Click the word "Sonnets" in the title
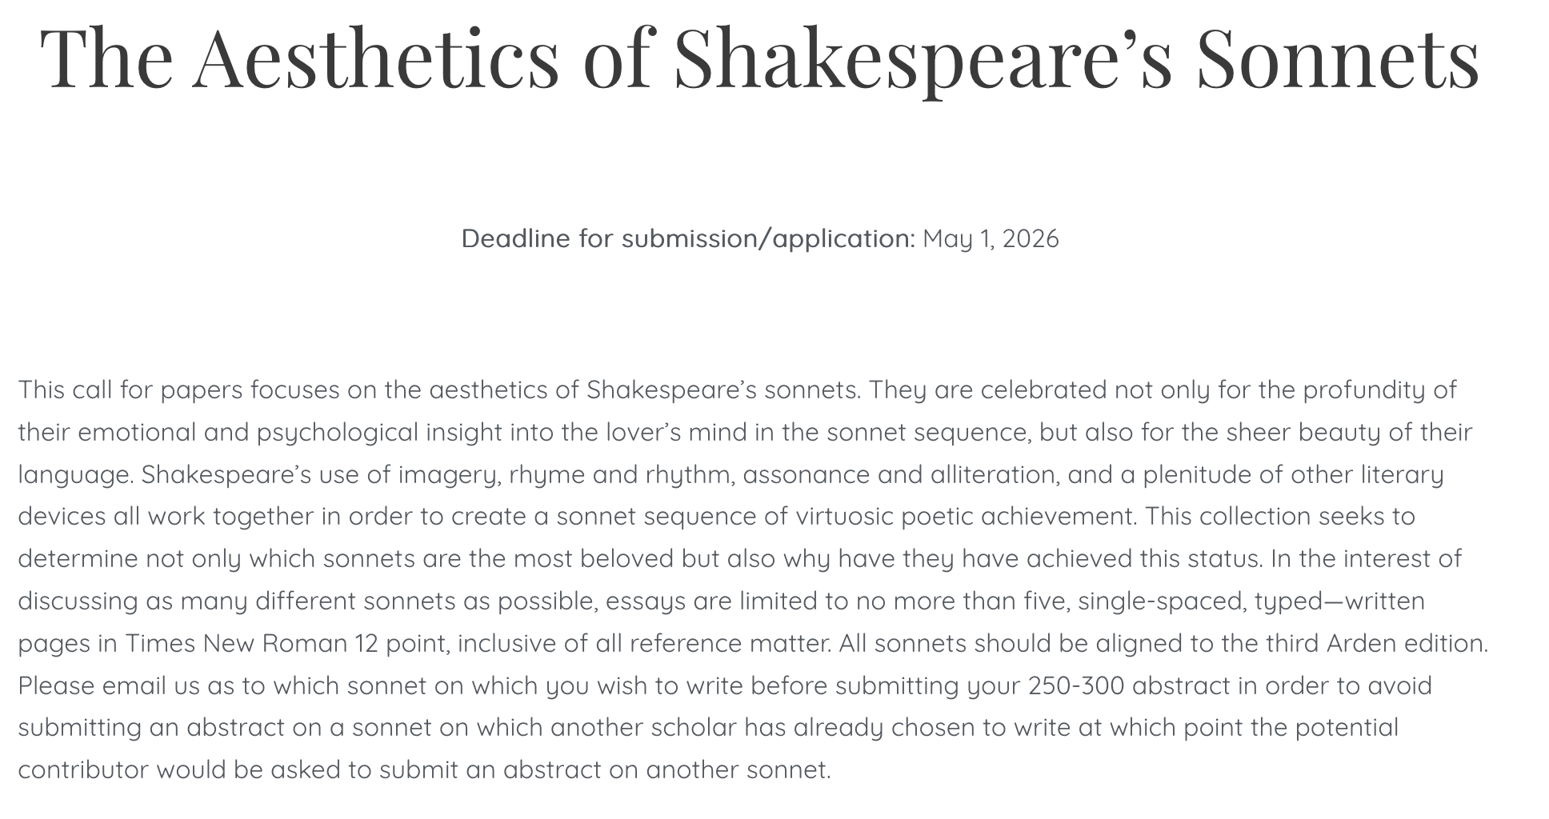1549x819 pixels. tap(1337, 58)
